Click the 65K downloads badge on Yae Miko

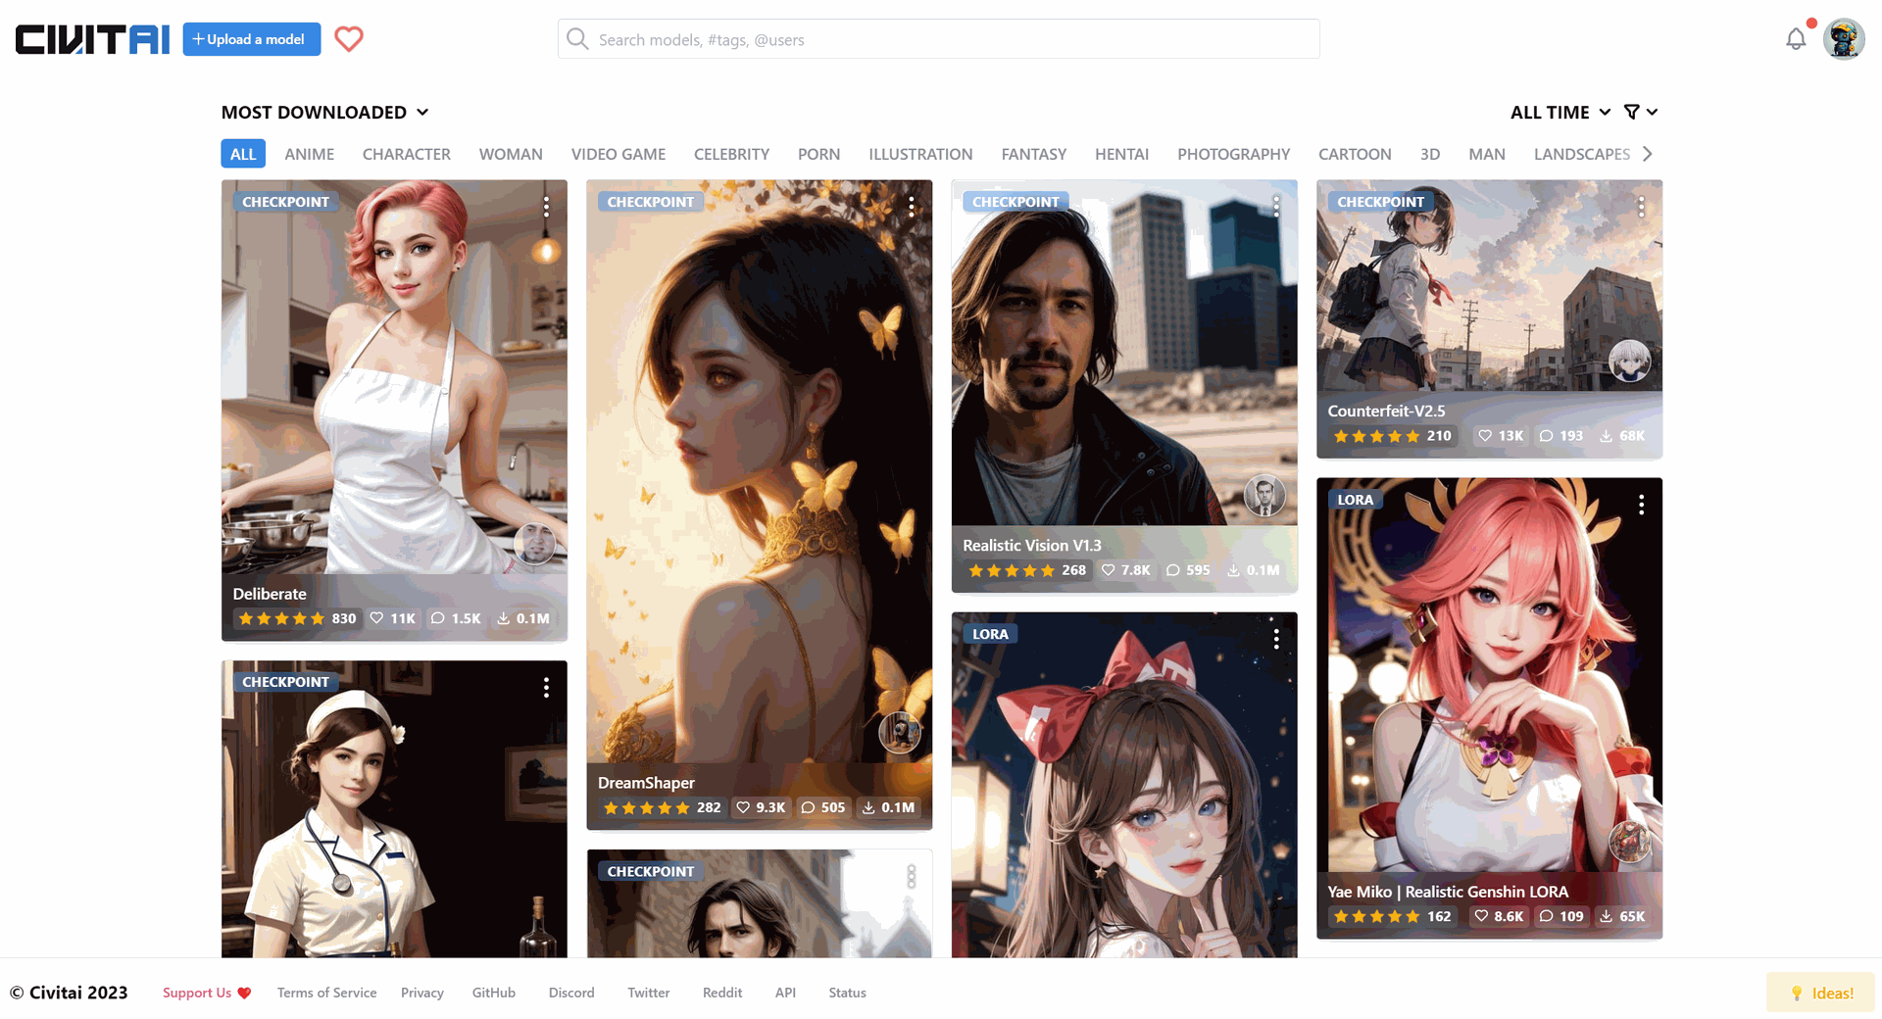click(x=1622, y=916)
